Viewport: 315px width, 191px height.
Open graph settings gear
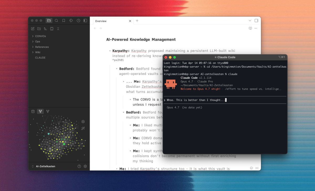(83, 122)
